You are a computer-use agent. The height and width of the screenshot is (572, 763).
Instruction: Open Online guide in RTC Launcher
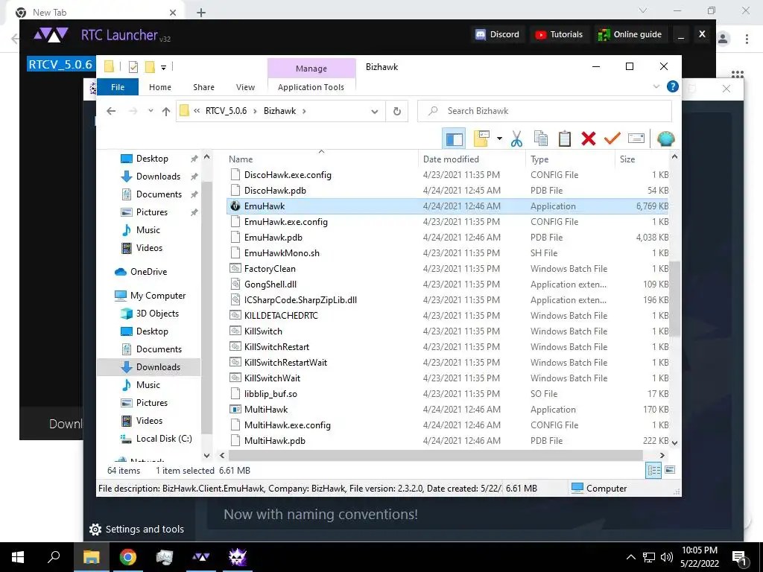click(630, 34)
